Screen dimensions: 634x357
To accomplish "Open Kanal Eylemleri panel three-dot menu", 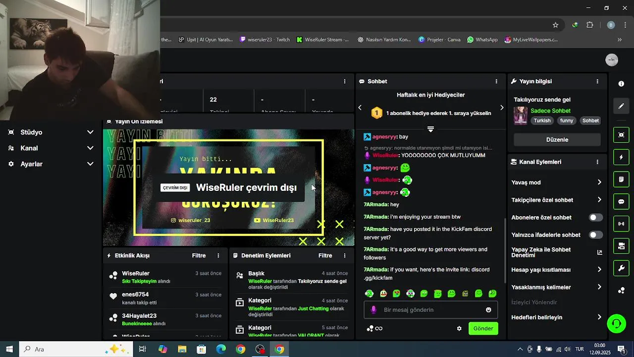I will point(597,162).
